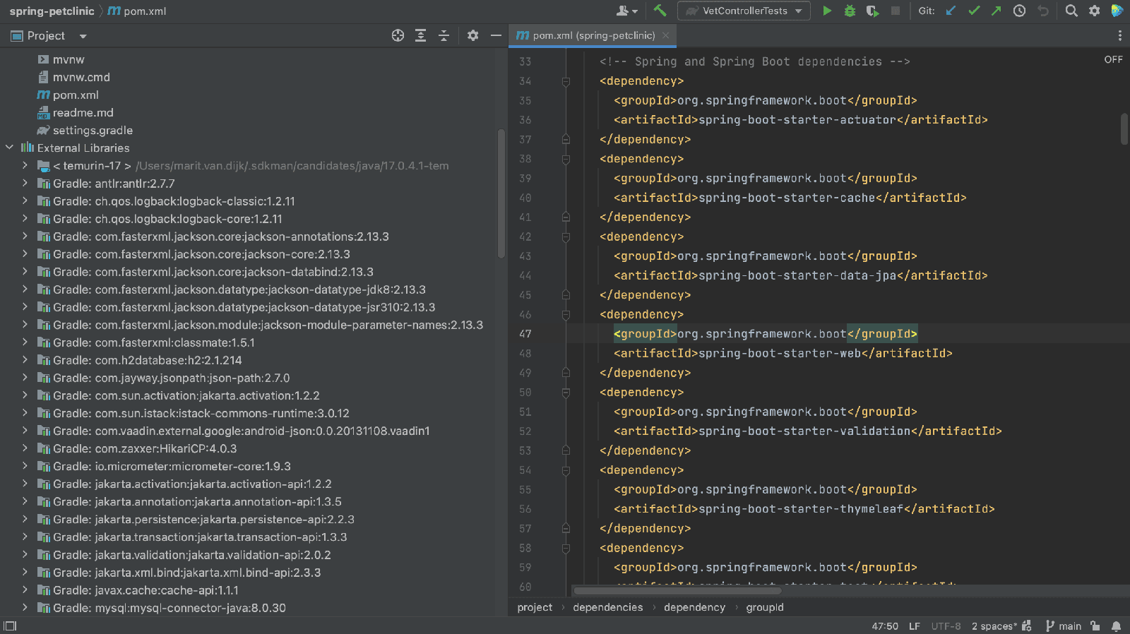Hide the Project tool window
Screen dimensions: 1130x634
point(496,35)
